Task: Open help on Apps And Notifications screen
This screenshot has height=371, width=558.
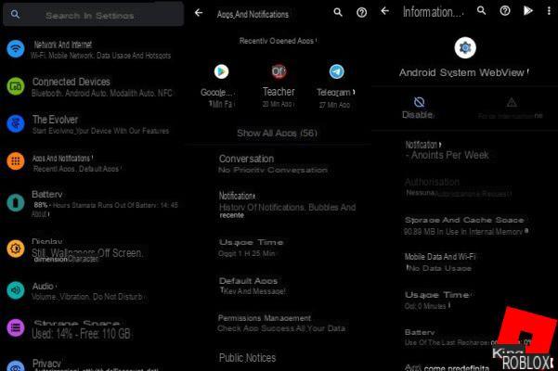Action: [361, 13]
